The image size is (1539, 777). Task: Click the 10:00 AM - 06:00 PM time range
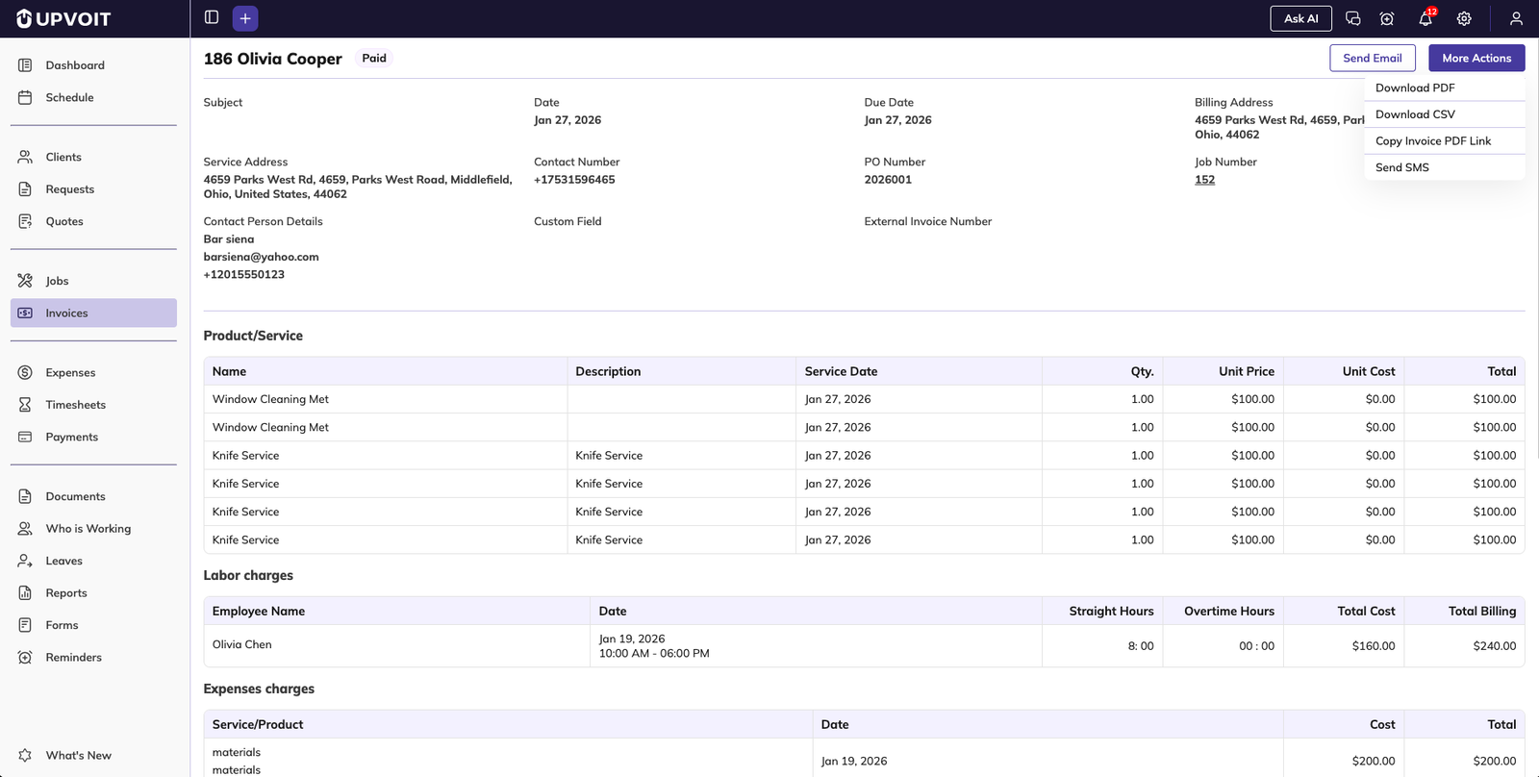pos(654,653)
